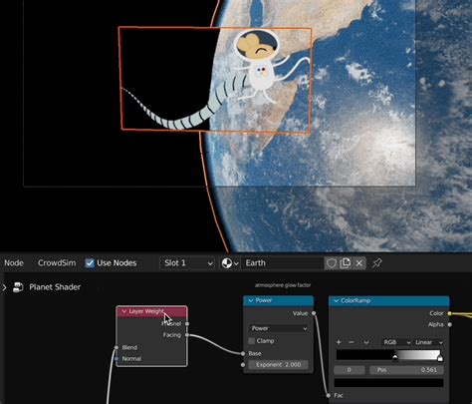
Task: Open the Node menu
Action: [x=14, y=263]
